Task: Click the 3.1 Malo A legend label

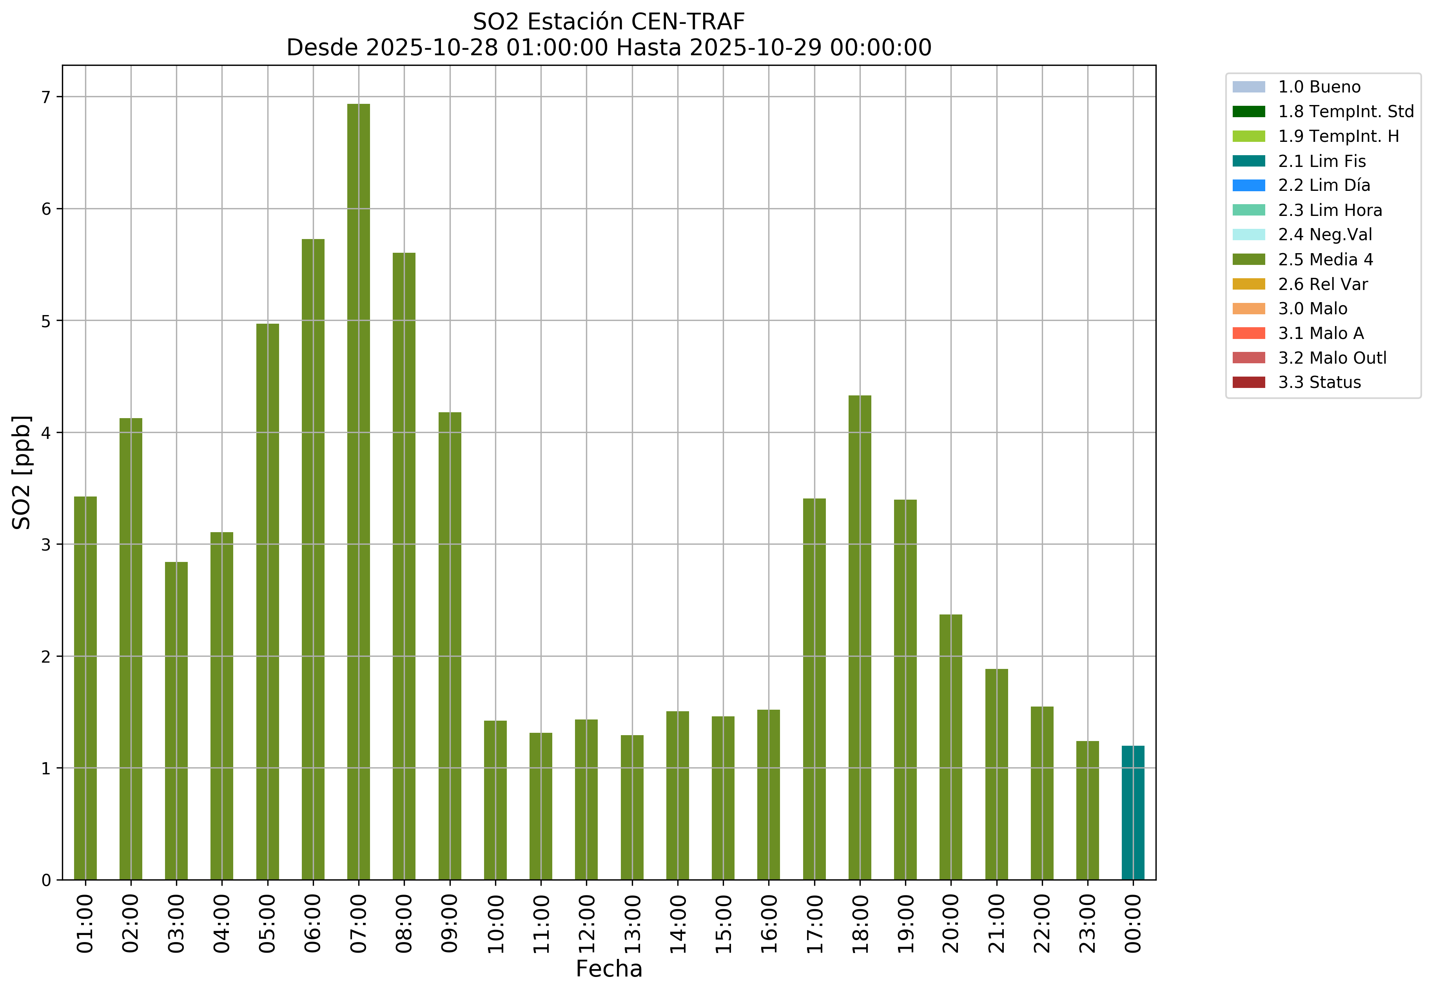Action: point(1321,333)
